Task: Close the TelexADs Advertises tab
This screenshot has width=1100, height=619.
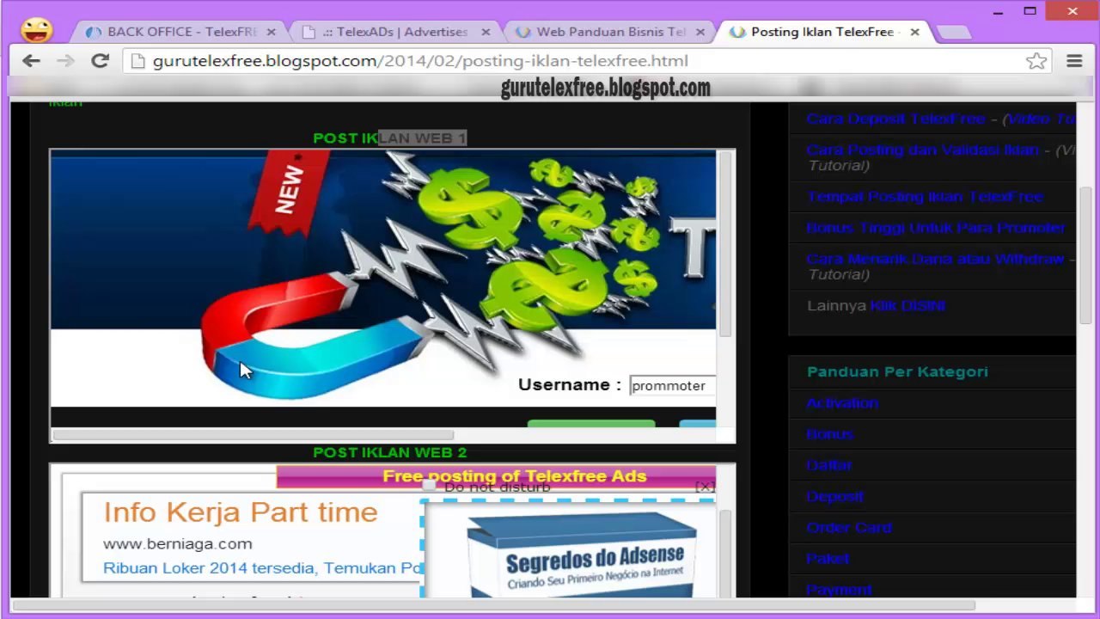Action: point(486,32)
